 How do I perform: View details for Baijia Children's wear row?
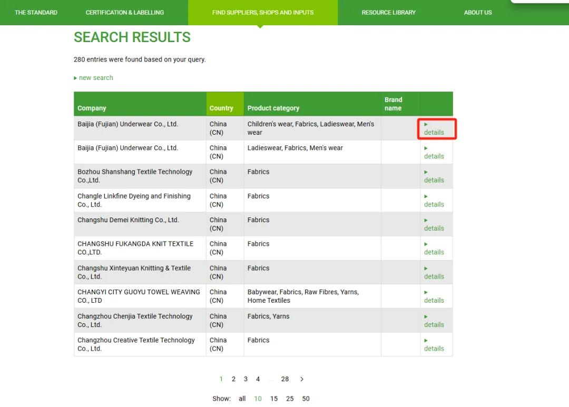coord(434,128)
